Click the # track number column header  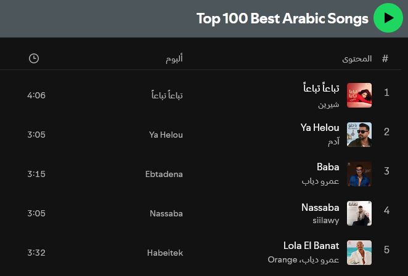coord(385,58)
